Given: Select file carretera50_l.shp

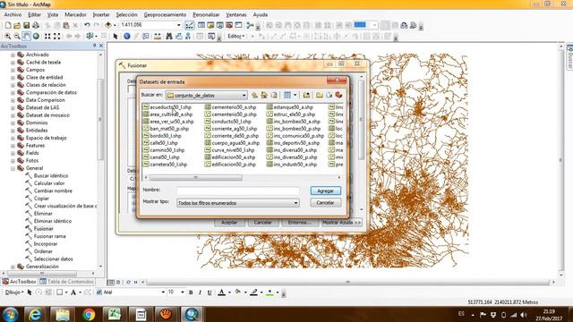Looking at the screenshot, I should tap(165, 165).
